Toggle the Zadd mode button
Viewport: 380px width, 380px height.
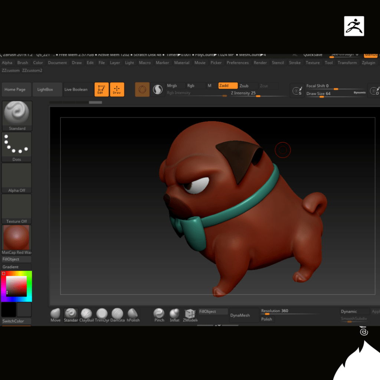click(x=227, y=86)
